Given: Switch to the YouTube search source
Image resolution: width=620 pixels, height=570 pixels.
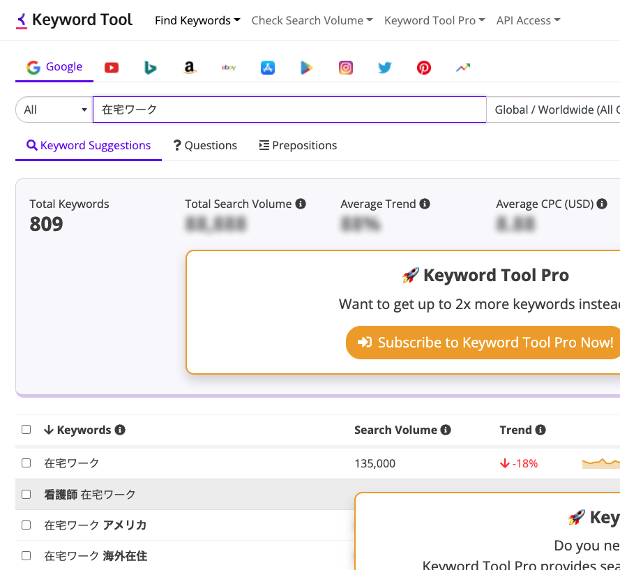Looking at the screenshot, I should pyautogui.click(x=112, y=68).
